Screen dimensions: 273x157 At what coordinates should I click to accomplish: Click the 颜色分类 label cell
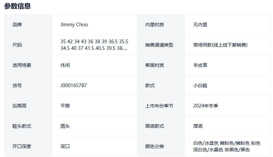(x=154, y=146)
